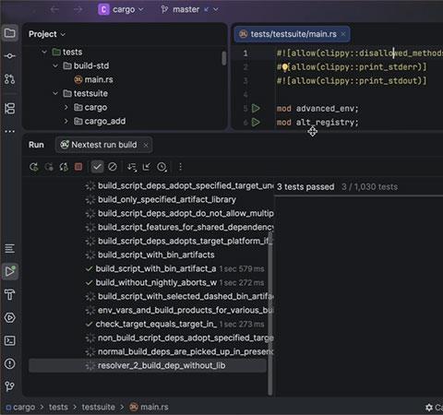
Task: Stop the running tests
Action: pos(78,167)
